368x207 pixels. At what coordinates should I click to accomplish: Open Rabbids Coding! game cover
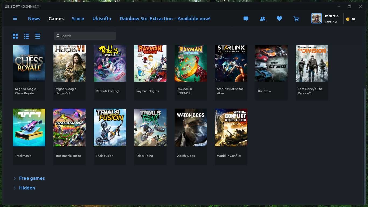pyautogui.click(x=110, y=63)
